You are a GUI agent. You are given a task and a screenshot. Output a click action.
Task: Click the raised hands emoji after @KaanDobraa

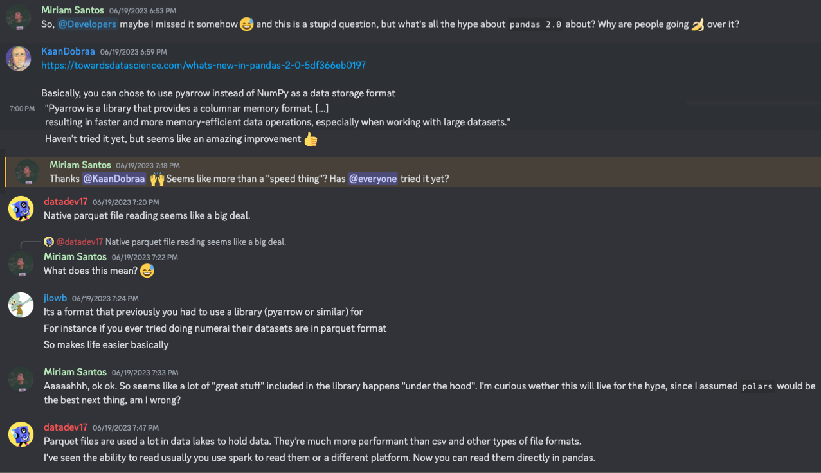coord(157,179)
